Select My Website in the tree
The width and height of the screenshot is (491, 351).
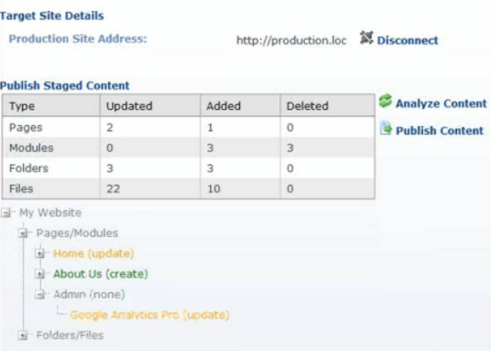coord(50,213)
